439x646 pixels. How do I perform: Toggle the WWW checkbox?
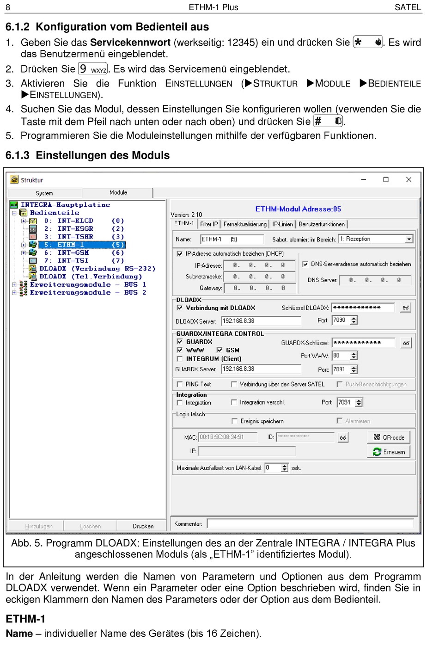pos(180,350)
